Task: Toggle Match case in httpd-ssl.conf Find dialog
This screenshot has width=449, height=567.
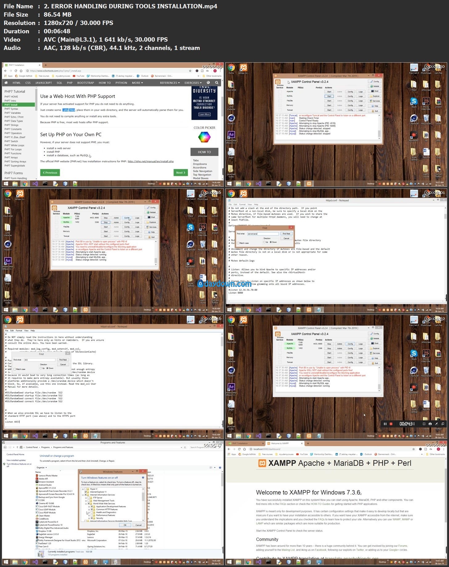Action: (15, 369)
